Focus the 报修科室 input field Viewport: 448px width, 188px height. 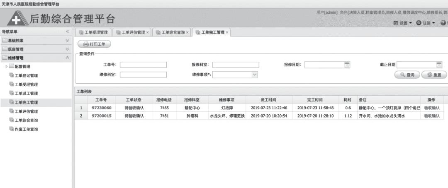pos(236,65)
